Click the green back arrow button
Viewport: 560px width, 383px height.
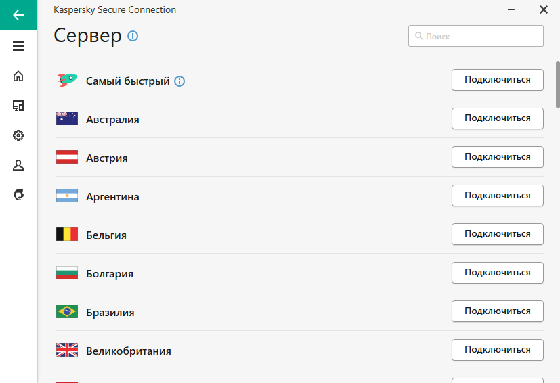point(18,15)
